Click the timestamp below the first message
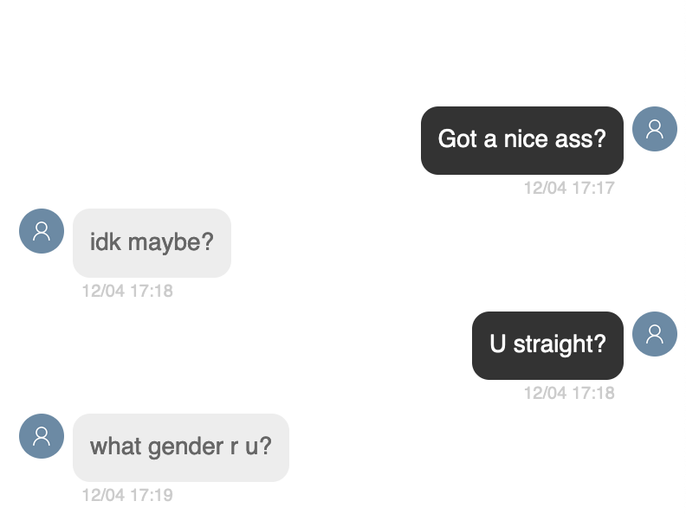686x514 pixels. point(568,188)
